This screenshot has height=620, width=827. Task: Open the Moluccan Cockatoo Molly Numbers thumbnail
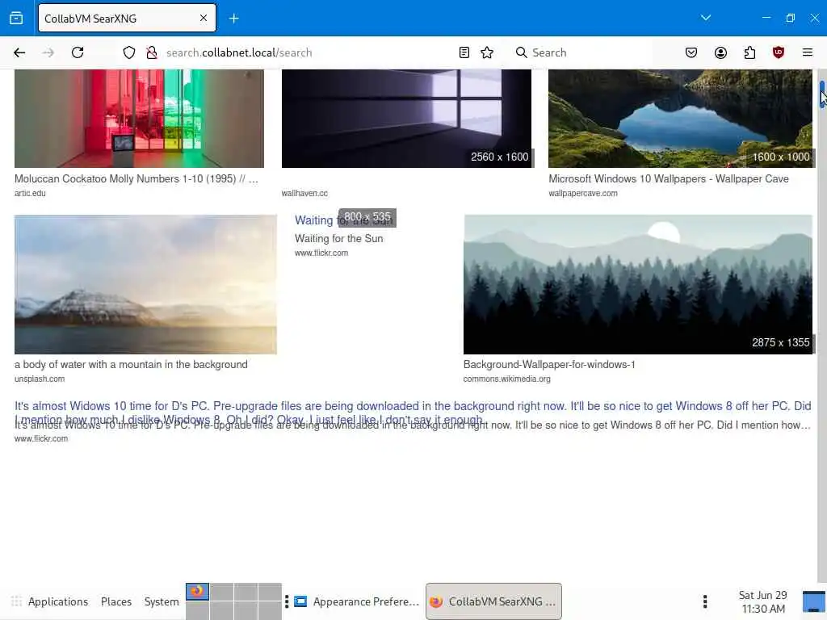139,119
